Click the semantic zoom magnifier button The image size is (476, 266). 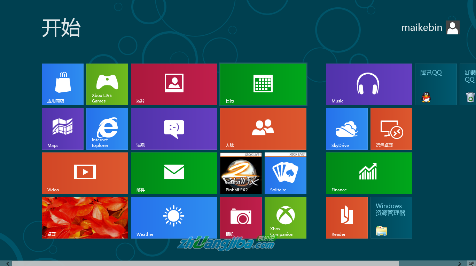471,263
